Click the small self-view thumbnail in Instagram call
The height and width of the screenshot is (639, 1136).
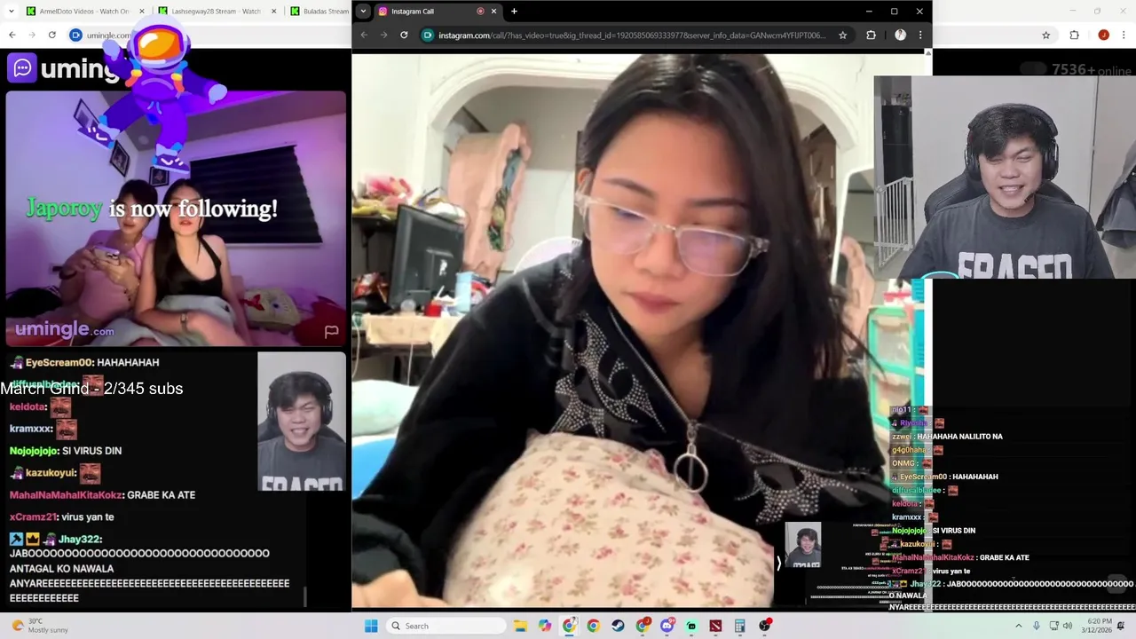[x=803, y=545]
